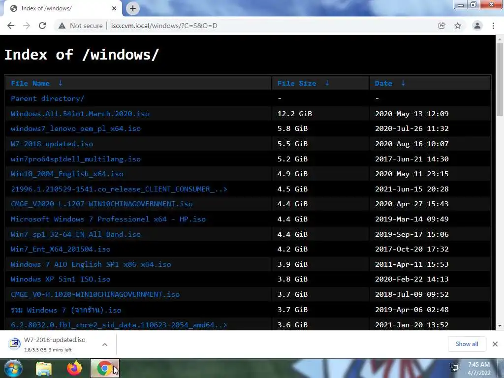
Task: Click Date descending arrow
Action: coord(403,83)
